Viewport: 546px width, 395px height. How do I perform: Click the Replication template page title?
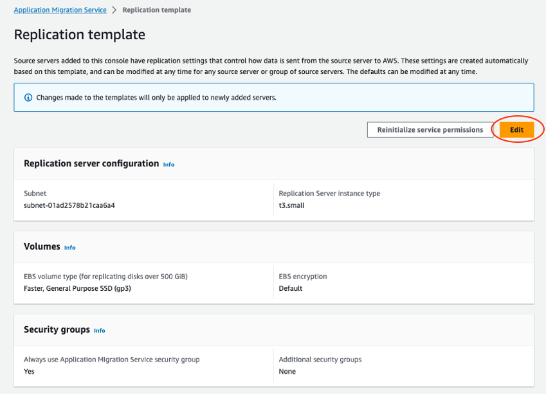tap(79, 35)
